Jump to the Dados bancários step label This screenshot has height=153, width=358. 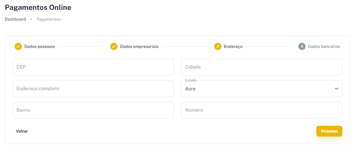tap(324, 46)
